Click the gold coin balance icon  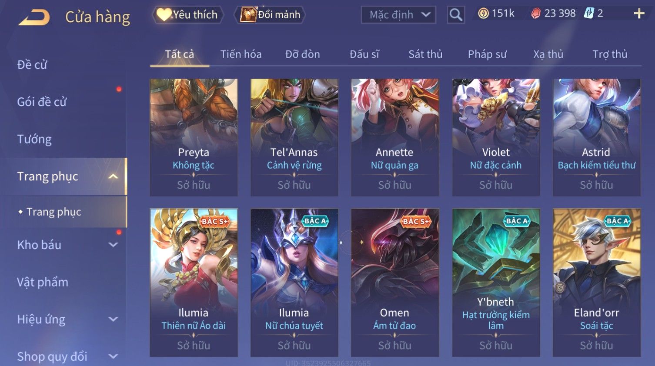(x=484, y=13)
